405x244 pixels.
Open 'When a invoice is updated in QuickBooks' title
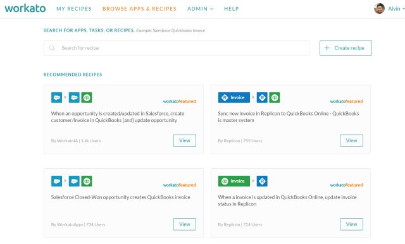(x=287, y=200)
